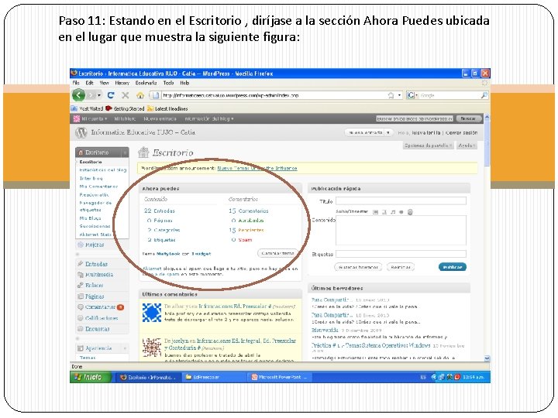
Task: Click the Firefox green Back arrow button
Action: [x=78, y=95]
